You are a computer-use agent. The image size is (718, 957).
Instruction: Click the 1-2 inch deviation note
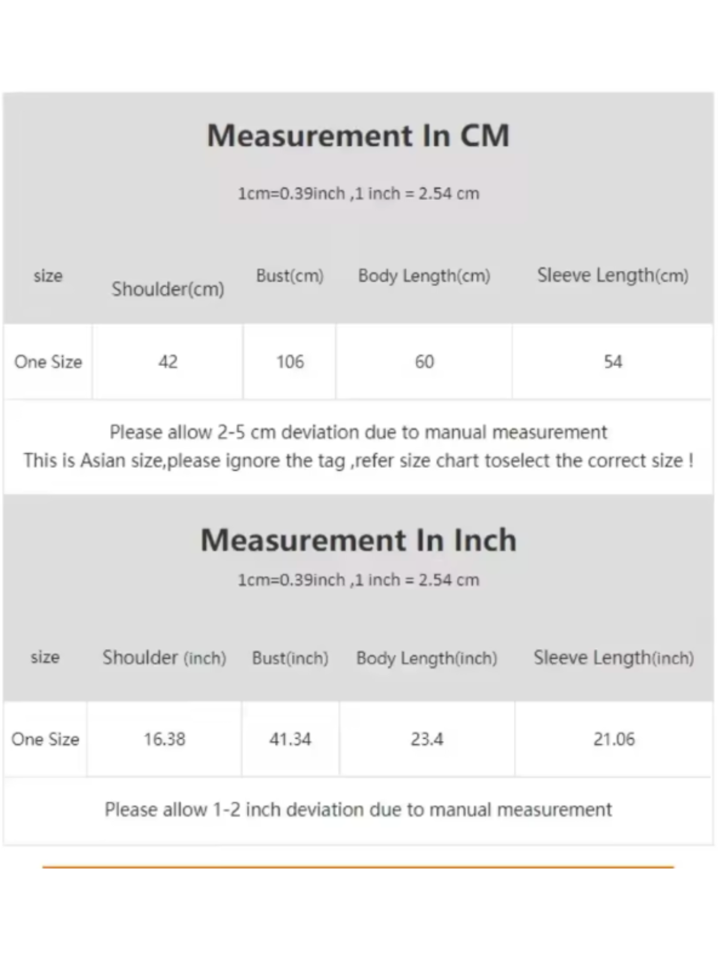[x=358, y=810]
